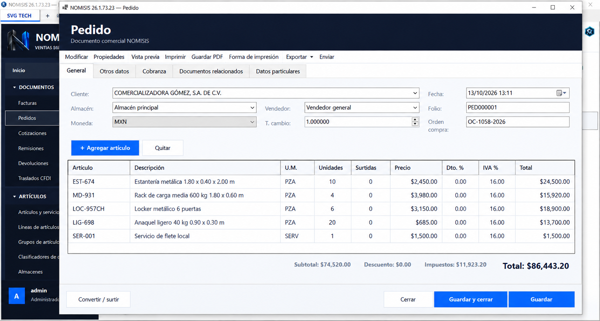Viewport: 600px width, 321px height.
Task: Click the NOMISIS logo in sidebar
Action: click(x=19, y=40)
